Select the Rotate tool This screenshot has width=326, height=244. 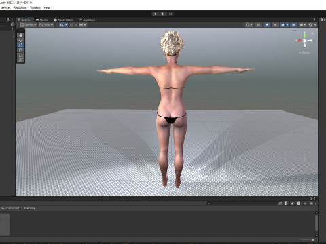coord(20,45)
